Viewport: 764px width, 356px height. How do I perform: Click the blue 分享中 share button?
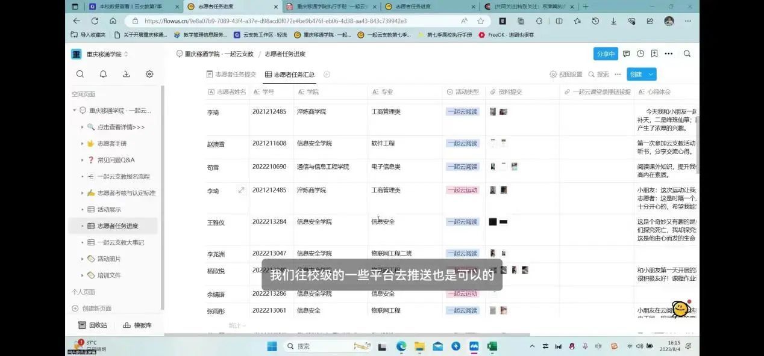point(606,54)
